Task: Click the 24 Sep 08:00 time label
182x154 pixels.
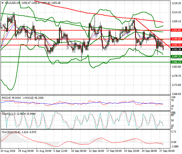Action: click(x=149, y=151)
